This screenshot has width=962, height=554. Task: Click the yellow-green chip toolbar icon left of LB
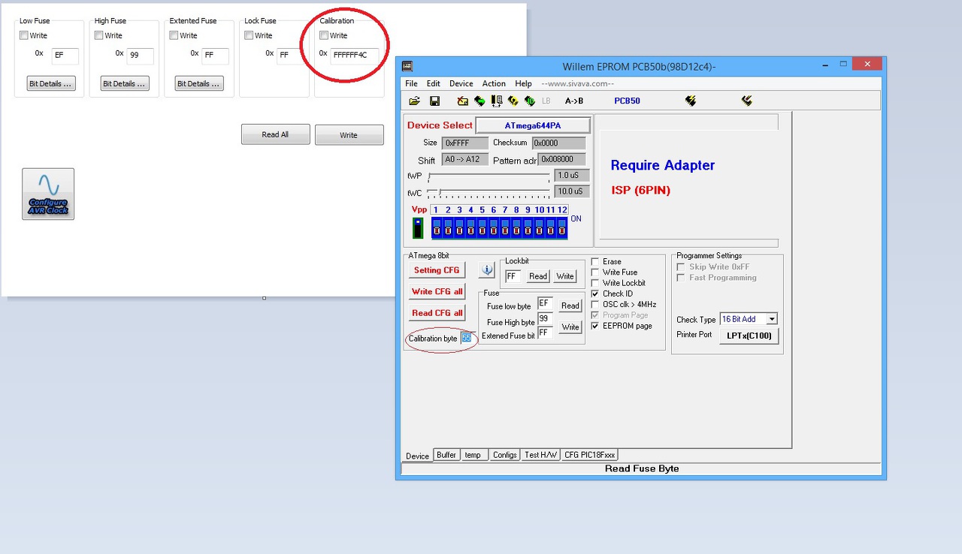pyautogui.click(x=513, y=101)
